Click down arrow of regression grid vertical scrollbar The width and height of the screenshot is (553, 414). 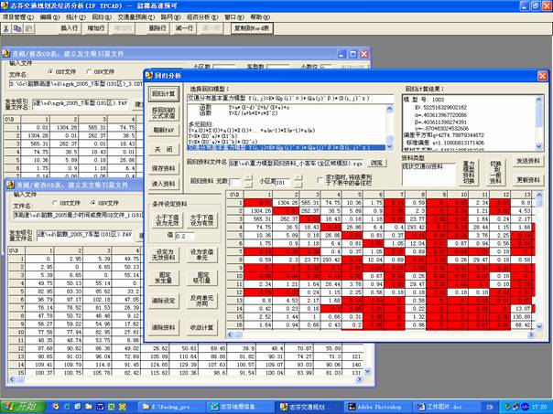(539, 327)
